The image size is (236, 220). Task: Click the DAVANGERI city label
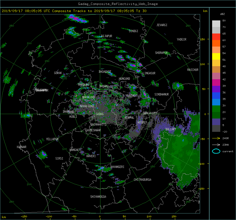[x=117, y=167]
